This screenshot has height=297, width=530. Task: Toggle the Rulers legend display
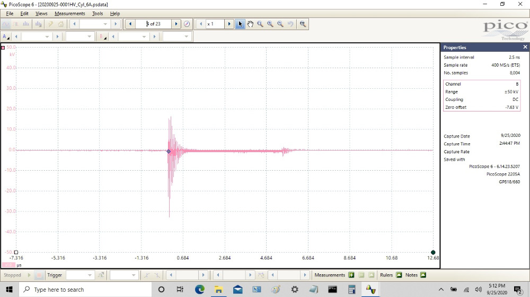399,275
